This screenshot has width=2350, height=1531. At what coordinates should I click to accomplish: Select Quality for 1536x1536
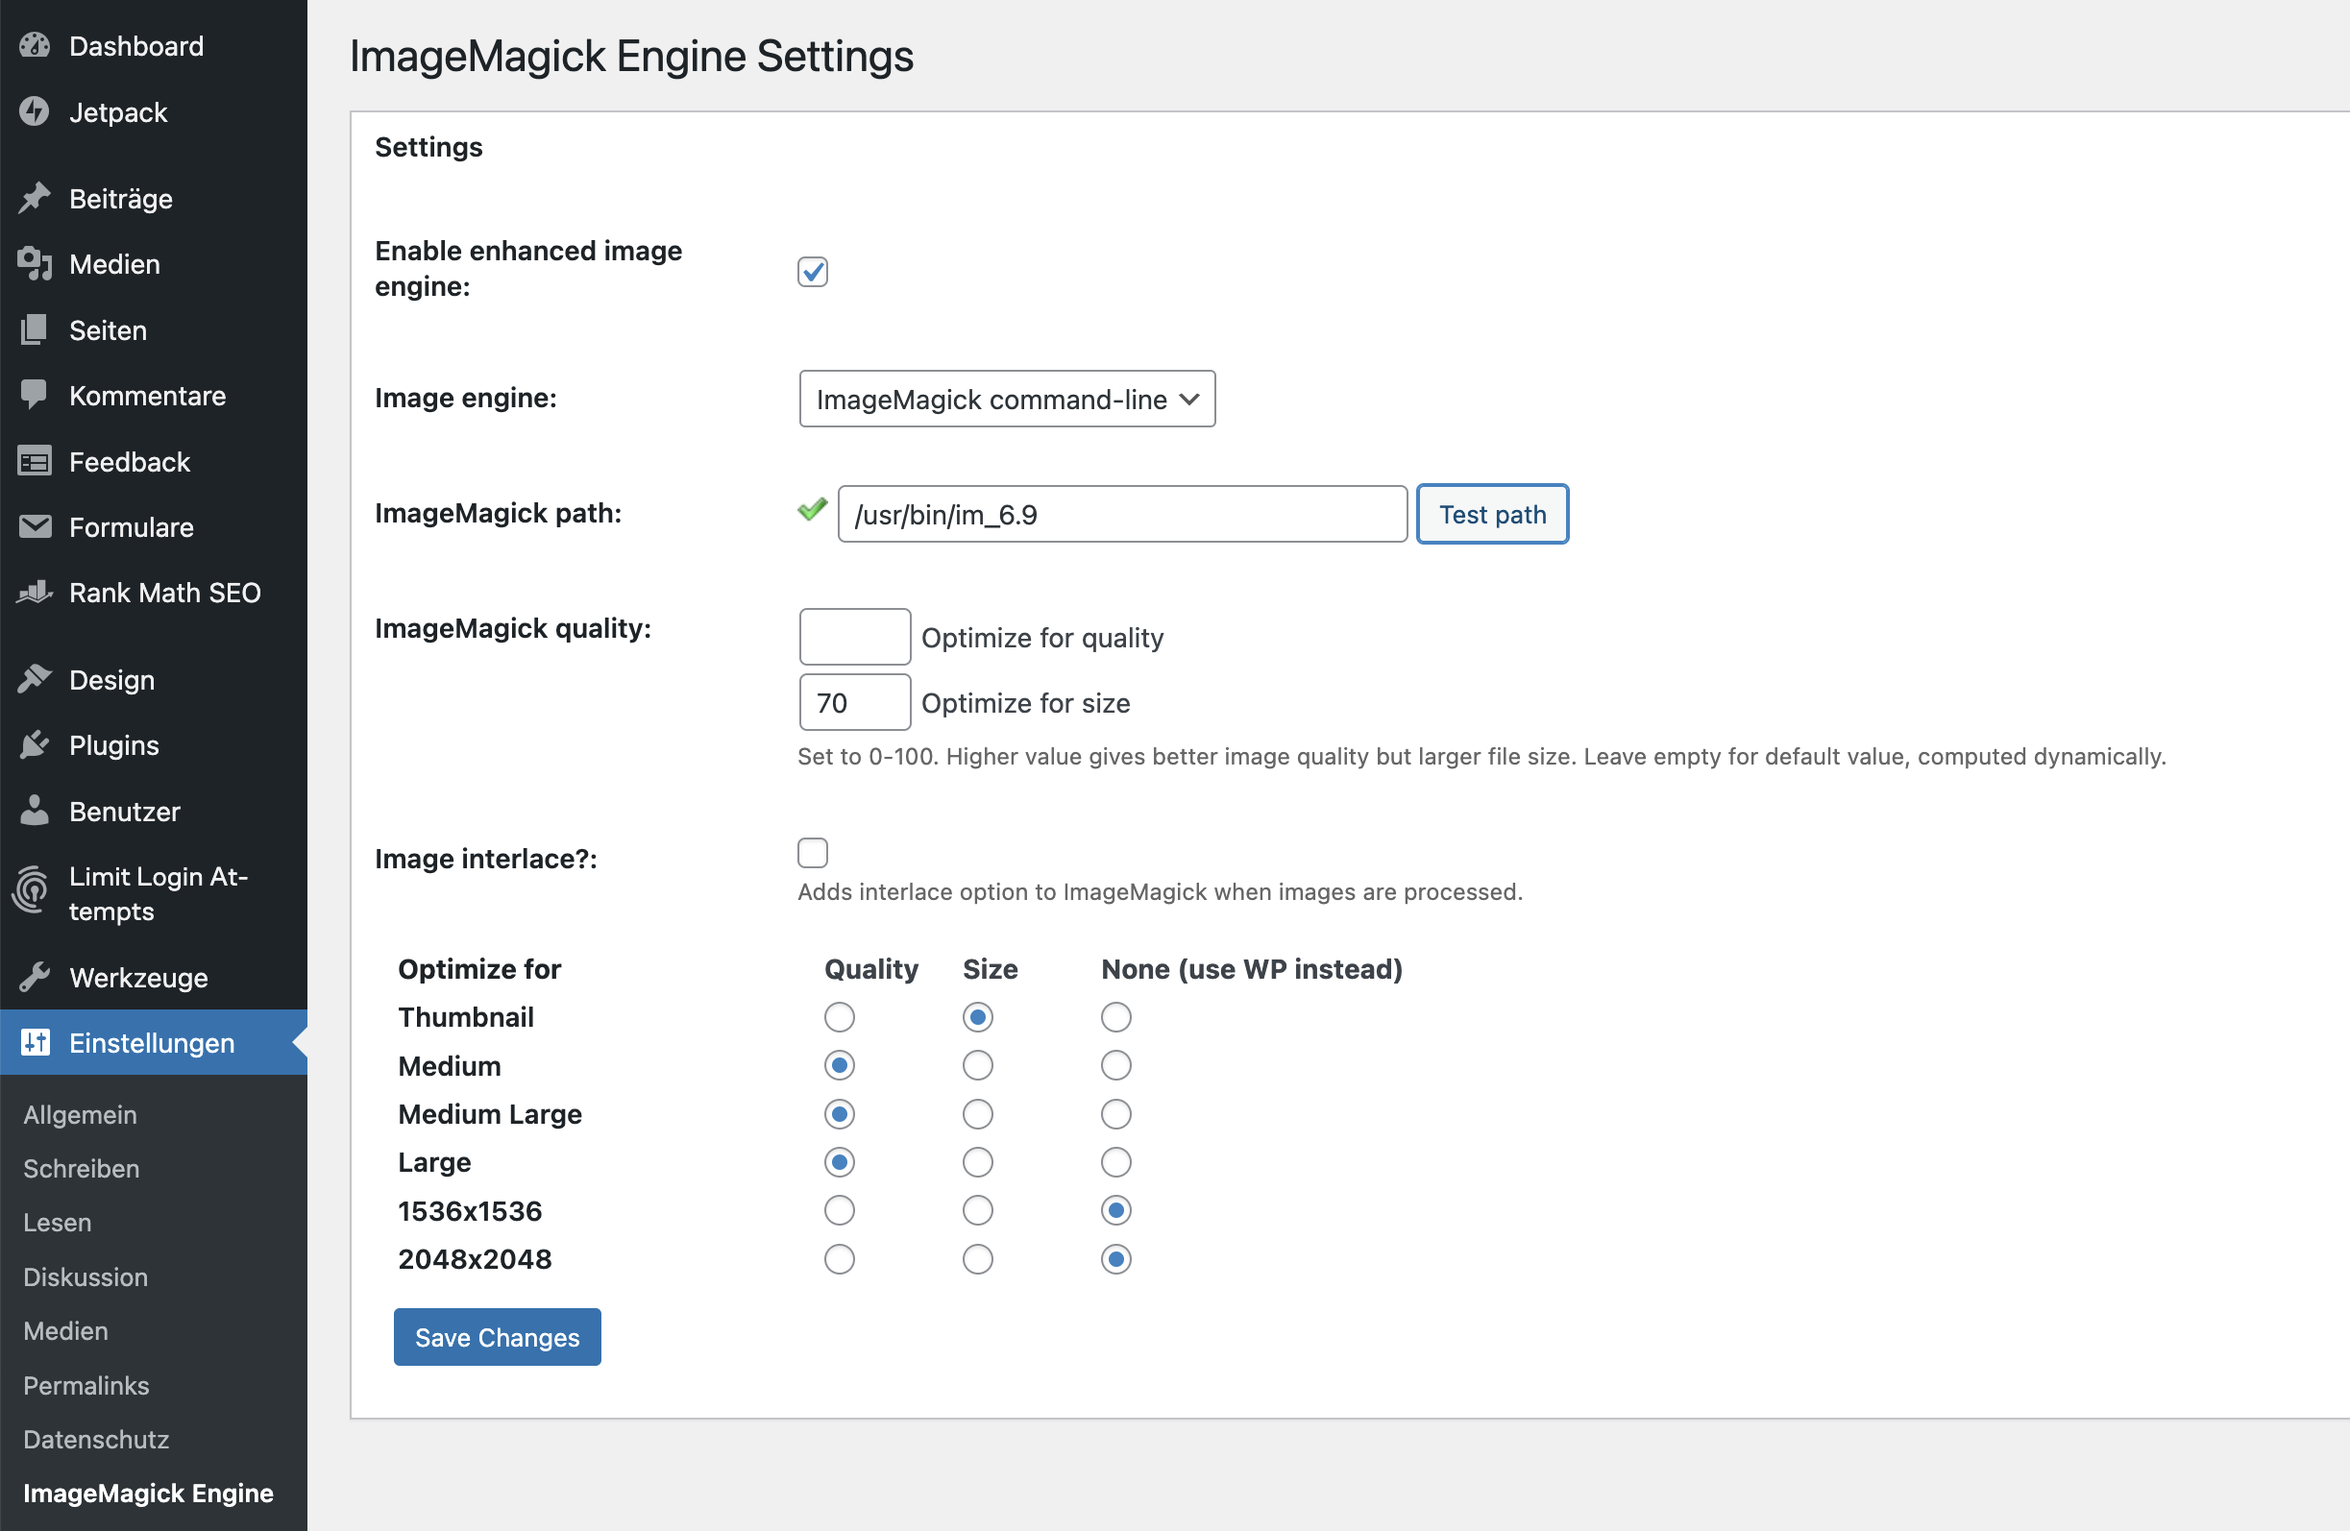[x=840, y=1210]
